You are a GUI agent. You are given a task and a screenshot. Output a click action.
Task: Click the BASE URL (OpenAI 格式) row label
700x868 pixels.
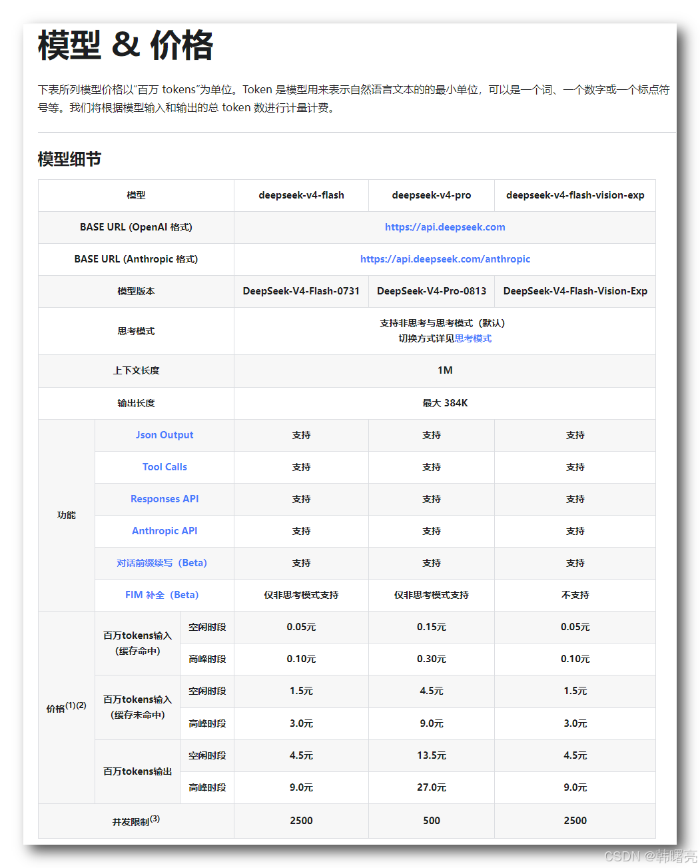[x=136, y=227]
